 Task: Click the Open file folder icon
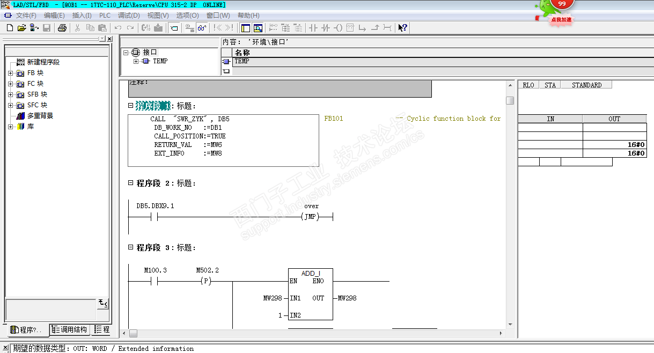tap(21, 28)
